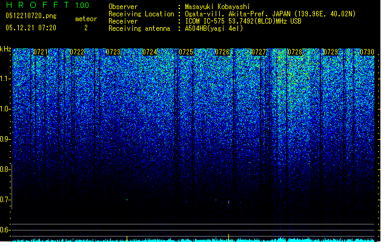Click the meteor echo dot below 0723 at 0.7 kHz
The width and height of the screenshot is (381, 242).
pyautogui.click(x=127, y=200)
